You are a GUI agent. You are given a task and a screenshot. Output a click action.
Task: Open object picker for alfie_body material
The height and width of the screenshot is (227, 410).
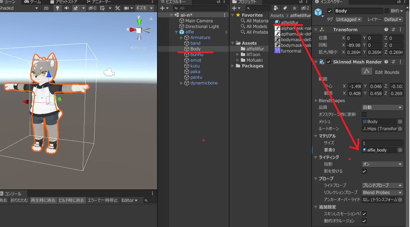coord(400,150)
